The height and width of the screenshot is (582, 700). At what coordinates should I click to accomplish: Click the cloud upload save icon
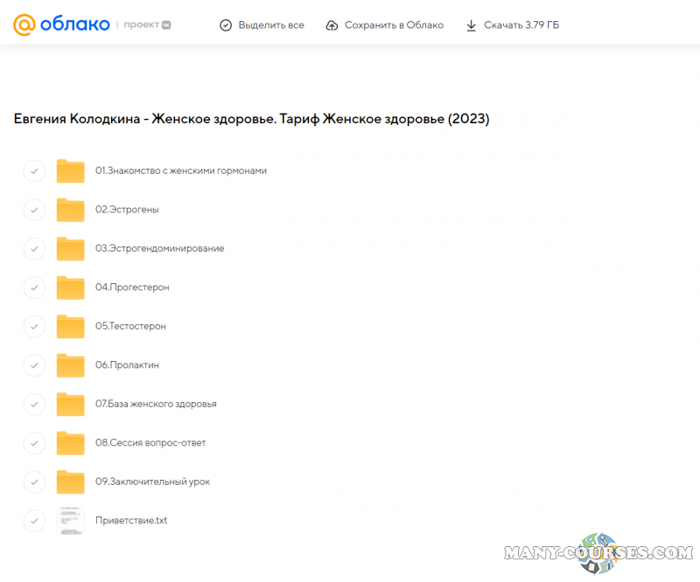point(332,25)
